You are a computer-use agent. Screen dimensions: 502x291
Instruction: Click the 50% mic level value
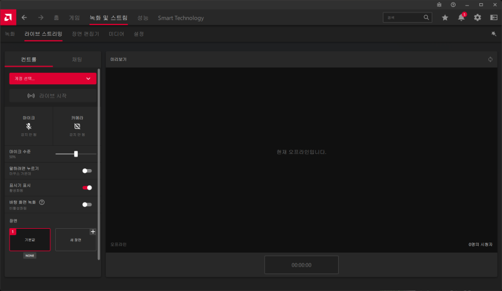13,157
